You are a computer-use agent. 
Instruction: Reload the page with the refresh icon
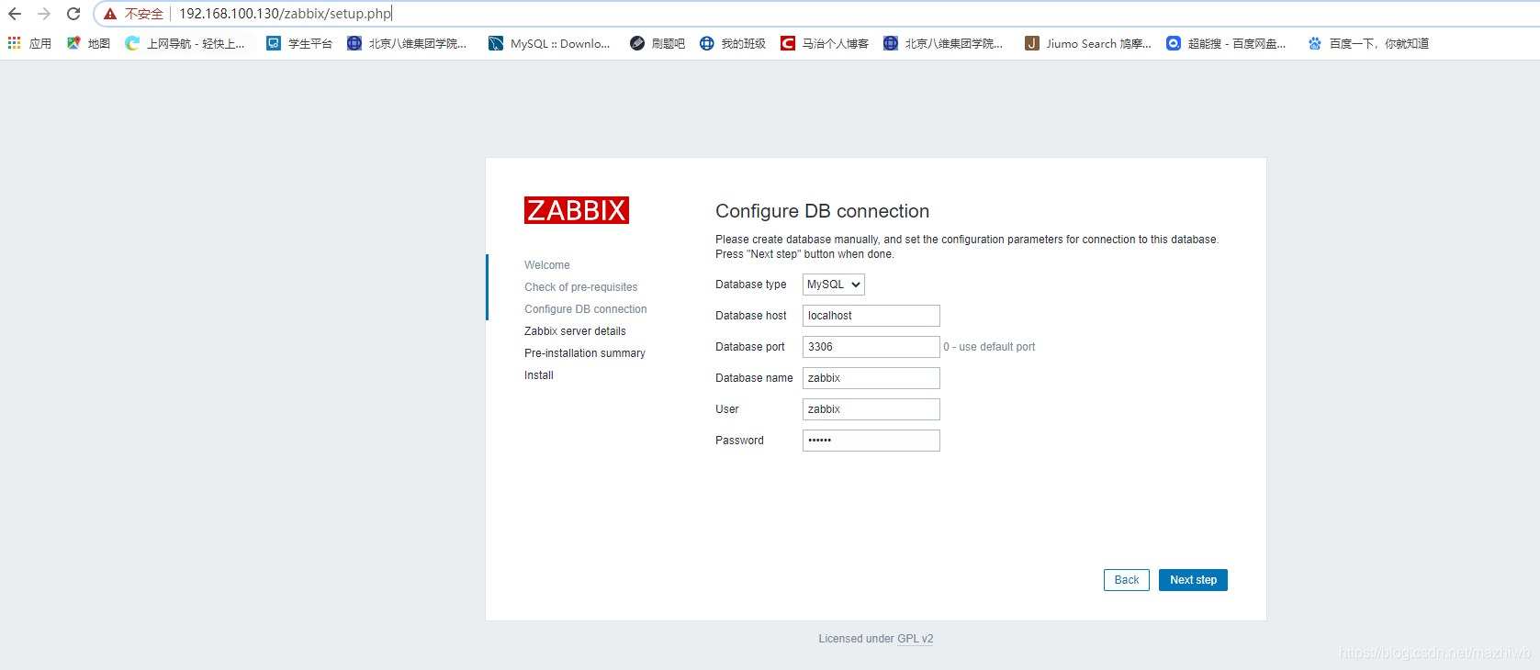click(73, 14)
